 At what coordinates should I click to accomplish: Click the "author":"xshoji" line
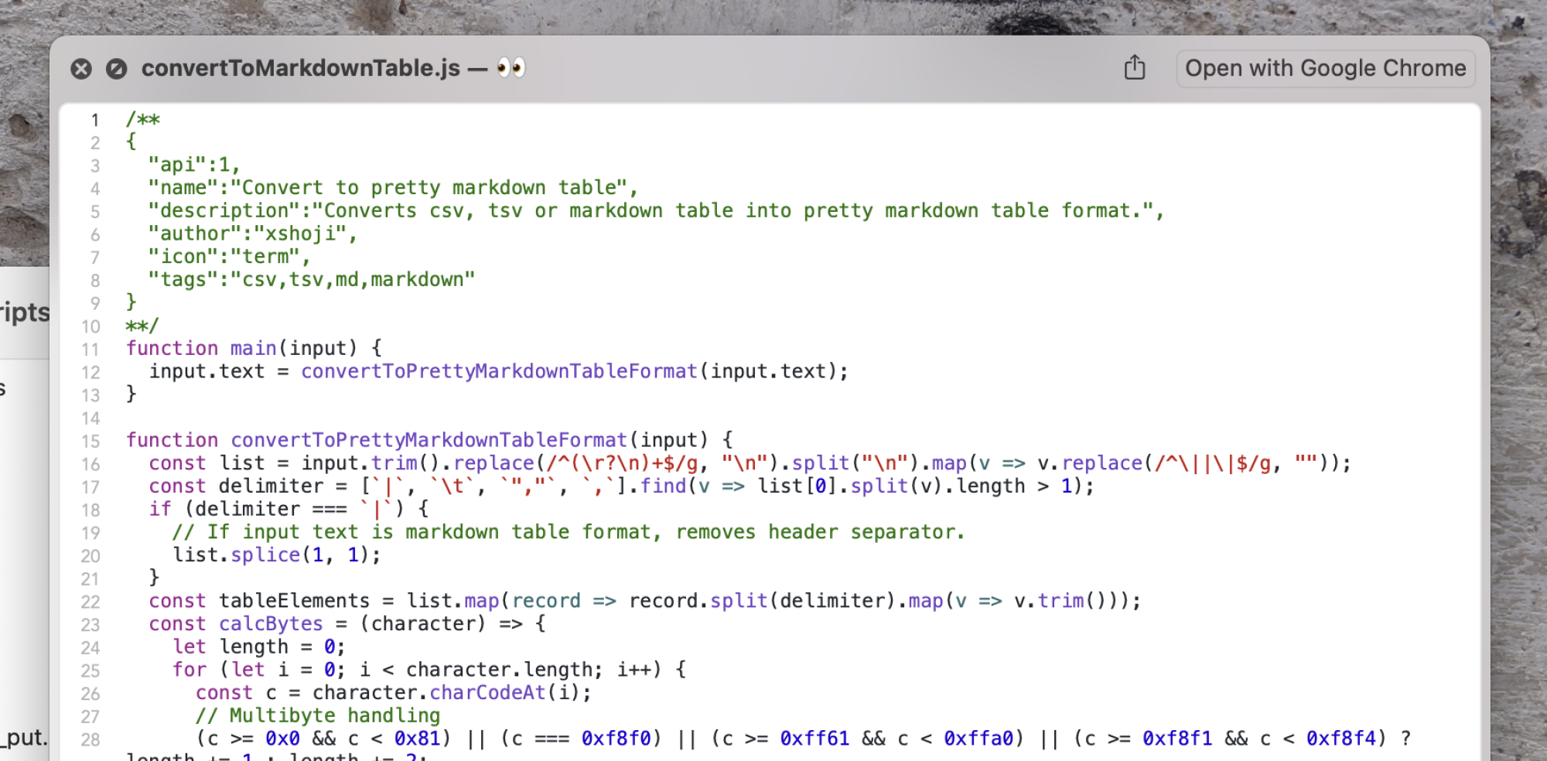coord(253,234)
